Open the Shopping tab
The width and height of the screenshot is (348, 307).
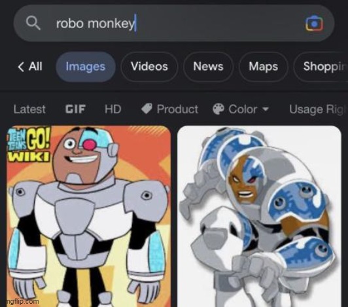click(x=321, y=67)
